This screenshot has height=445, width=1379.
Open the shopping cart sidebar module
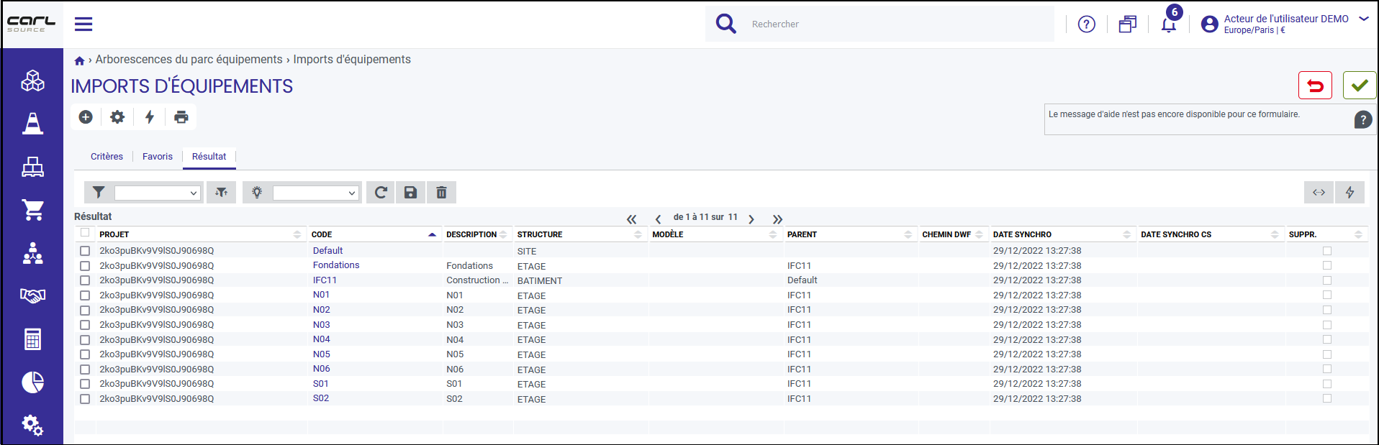point(32,210)
